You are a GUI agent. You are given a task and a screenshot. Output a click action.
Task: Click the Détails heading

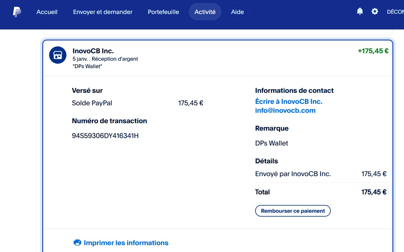point(266,161)
